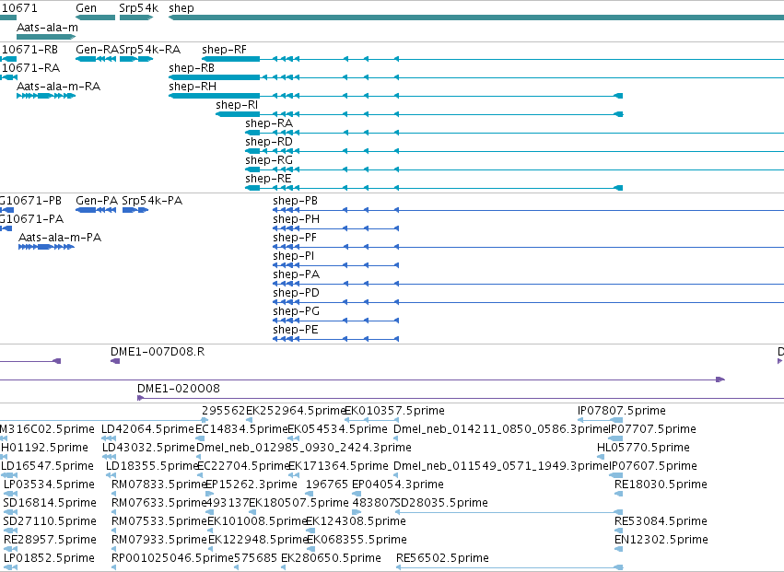Select the EK124308.5prime EST label
The image size is (784, 572).
356,521
